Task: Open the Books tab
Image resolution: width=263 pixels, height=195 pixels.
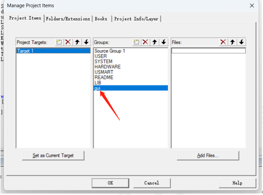Action: (x=101, y=19)
